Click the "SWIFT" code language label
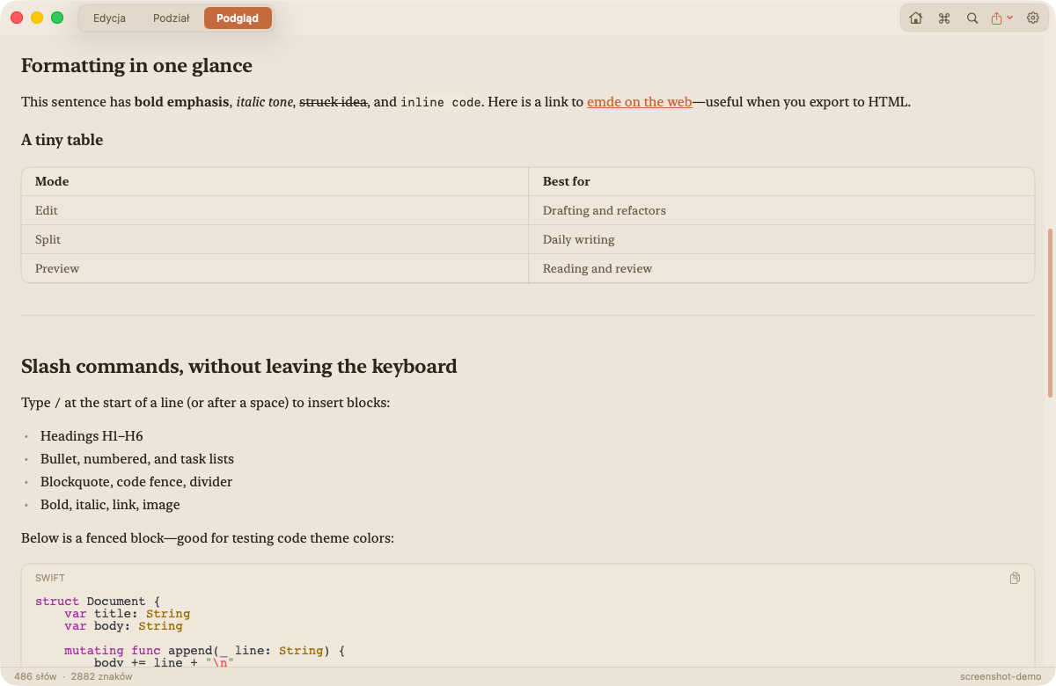The height and width of the screenshot is (686, 1056). [x=50, y=578]
